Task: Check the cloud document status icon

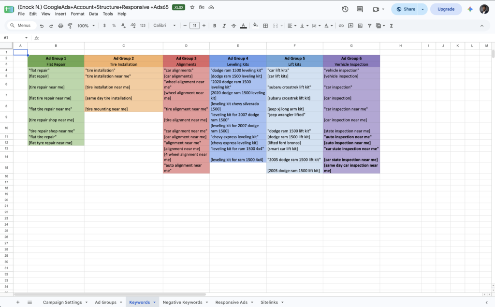Action: tap(211, 7)
